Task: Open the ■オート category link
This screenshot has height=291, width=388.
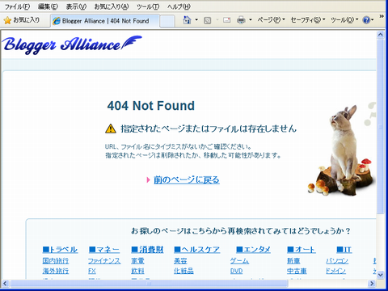Action: 302,250
